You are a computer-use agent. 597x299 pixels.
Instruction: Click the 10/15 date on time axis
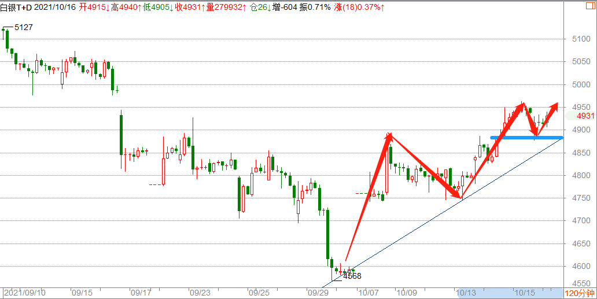pyautogui.click(x=525, y=293)
